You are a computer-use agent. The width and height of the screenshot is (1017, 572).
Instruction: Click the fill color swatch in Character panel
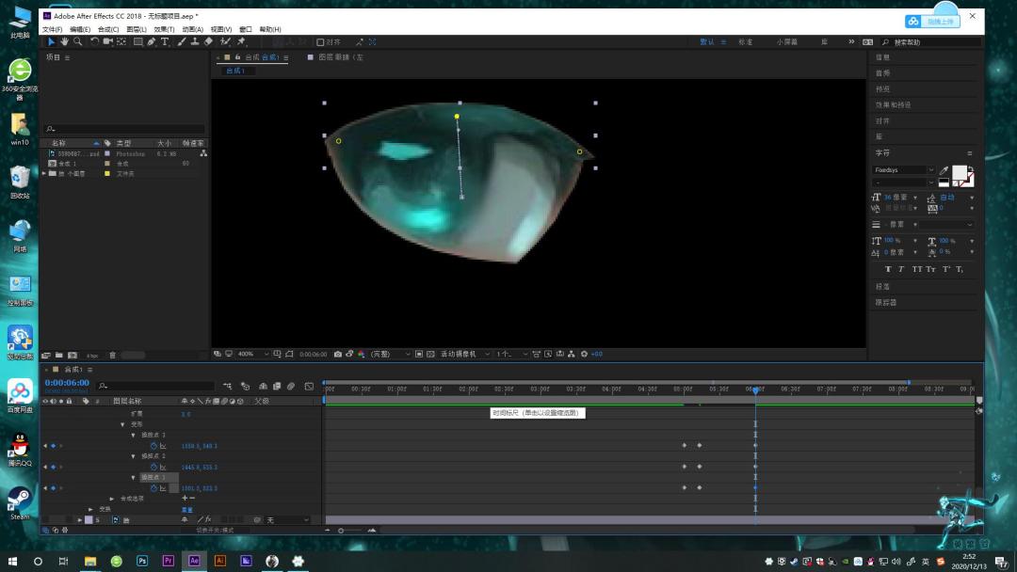(x=960, y=172)
